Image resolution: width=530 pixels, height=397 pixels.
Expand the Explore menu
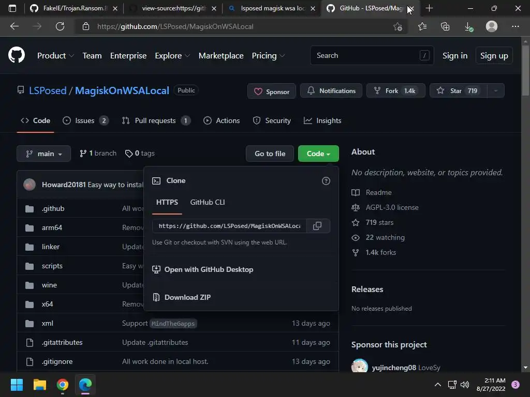point(172,56)
